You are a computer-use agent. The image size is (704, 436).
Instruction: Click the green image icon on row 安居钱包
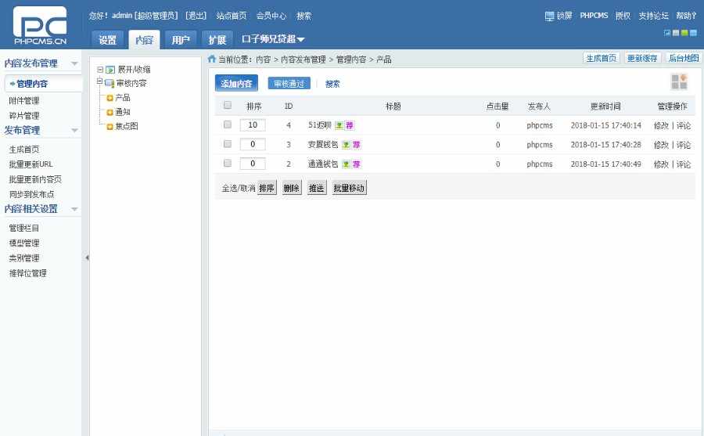point(347,145)
